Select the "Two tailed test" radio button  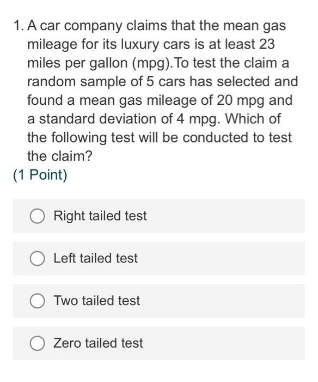click(37, 301)
